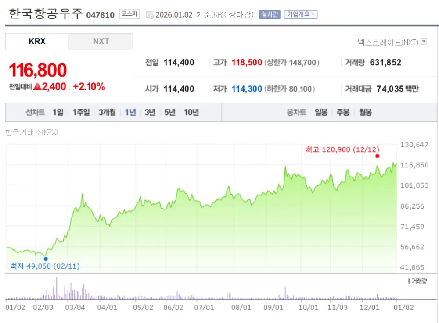439x323 pixels.
Task: Select the 1년 line chart period
Action: click(130, 112)
